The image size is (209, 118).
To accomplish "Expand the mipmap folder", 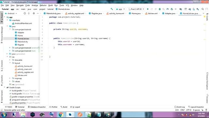I will click(10, 78).
